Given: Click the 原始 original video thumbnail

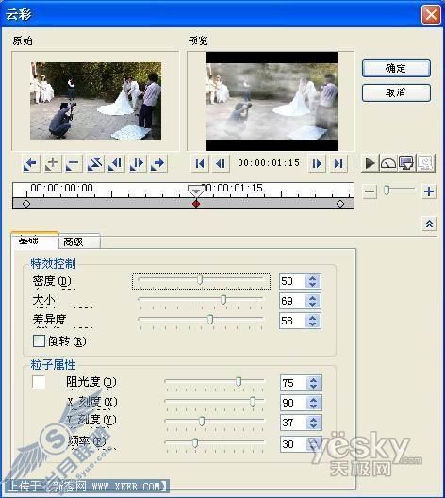Looking at the screenshot, I should [x=95, y=101].
